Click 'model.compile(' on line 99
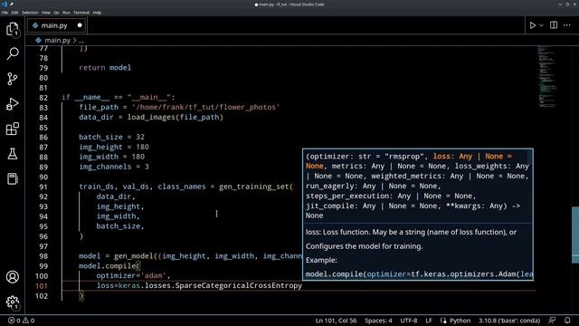 [109, 266]
